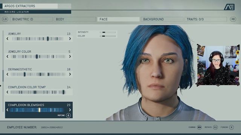Click the EMPLOYEE NUMBER label
Image resolution: width=241 pixels, height=135 pixels.
(x=22, y=127)
